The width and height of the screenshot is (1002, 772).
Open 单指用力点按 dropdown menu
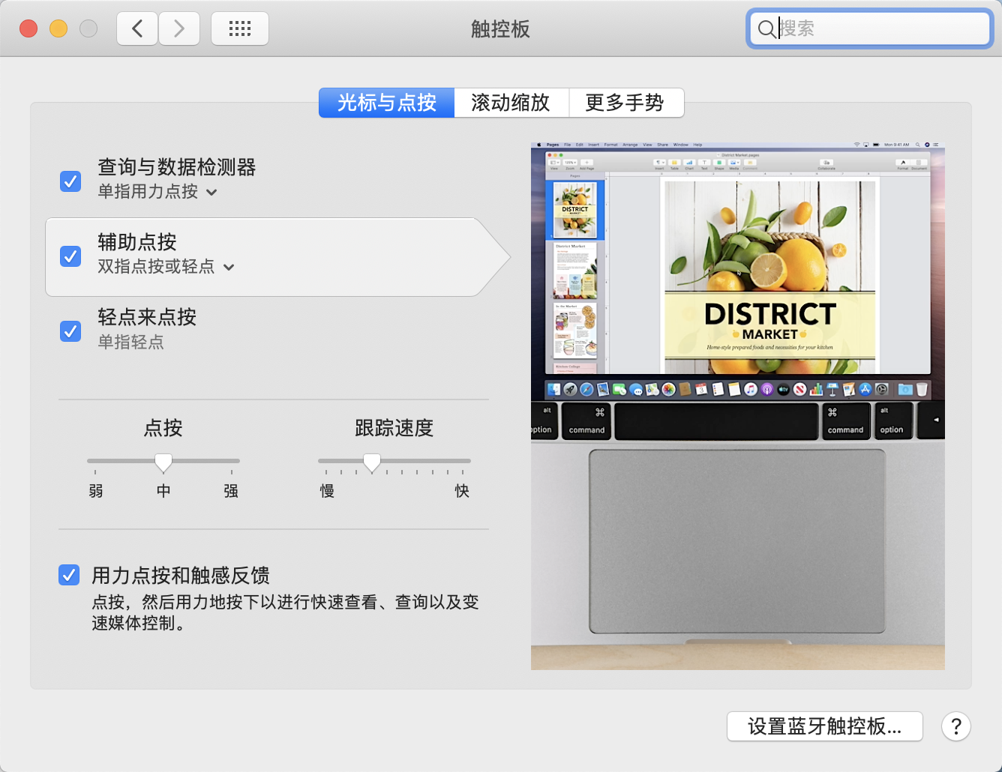tap(157, 192)
